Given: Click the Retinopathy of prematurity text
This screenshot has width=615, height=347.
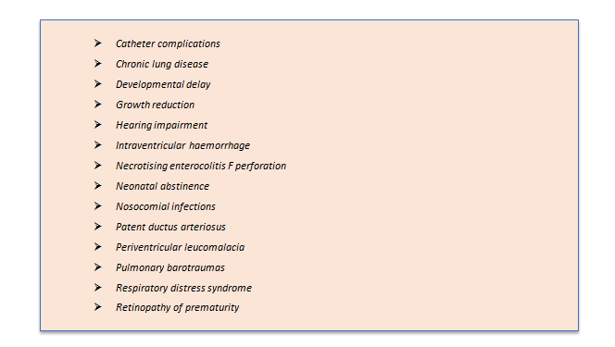Looking at the screenshot, I should click(177, 308).
